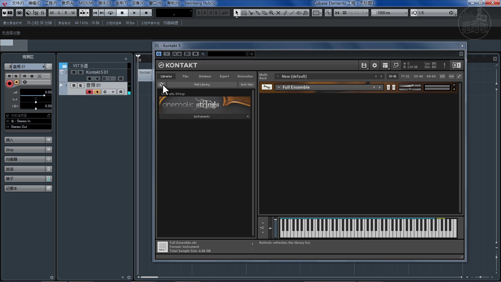The image size is (501, 282).
Task: Toggle record enable on 音频 01 track
Action: tap(90, 92)
